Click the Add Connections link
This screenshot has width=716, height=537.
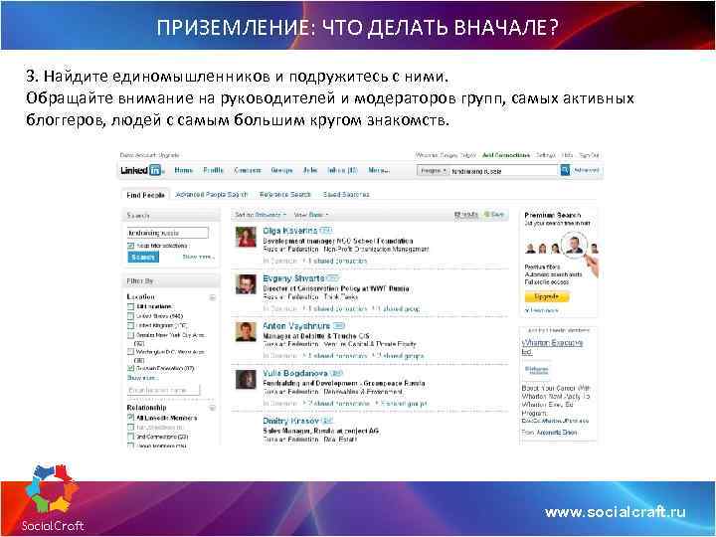[x=506, y=155]
